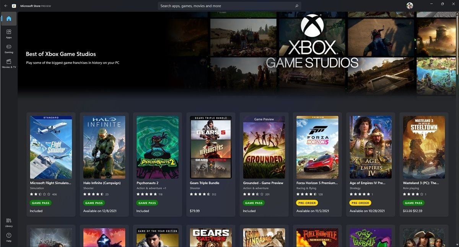Click the Xbox Game Studios hero banner logo
Screen dimensions: 459x247
click(x=312, y=41)
